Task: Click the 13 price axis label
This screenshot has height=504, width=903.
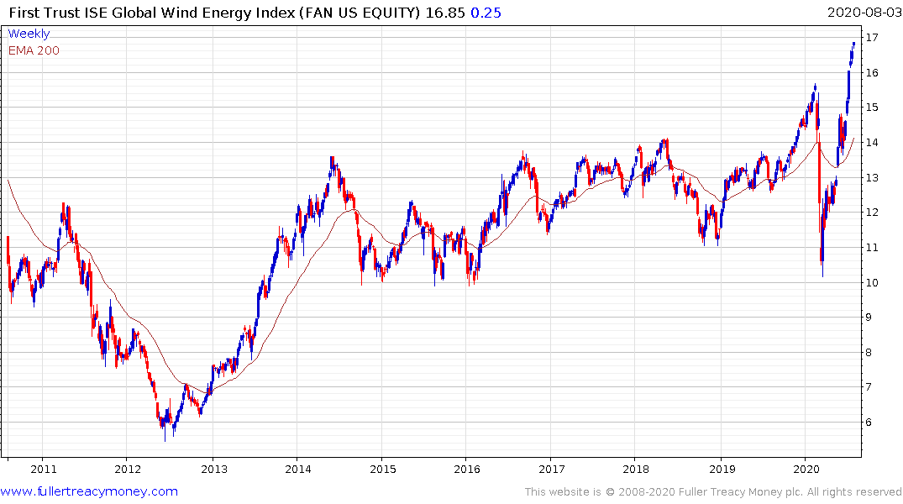Action: (872, 177)
